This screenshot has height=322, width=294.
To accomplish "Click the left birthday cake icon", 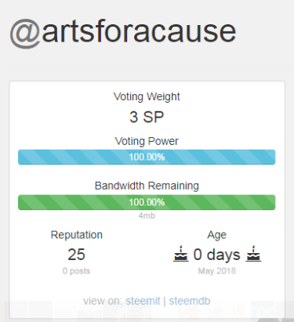I will [180, 254].
